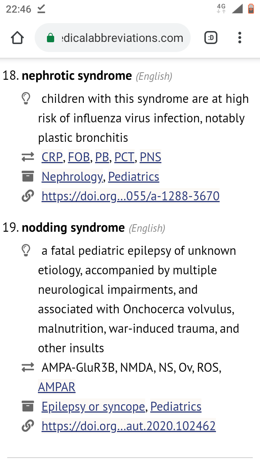Follow the PNS abbreviation link
The height and width of the screenshot is (462, 260).
tap(150, 157)
